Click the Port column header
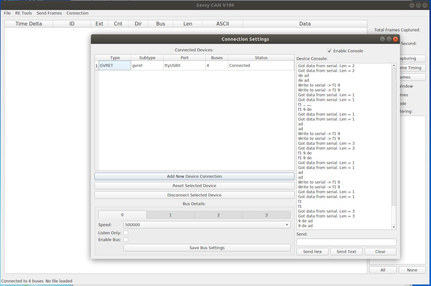431x286 pixels. click(185, 58)
